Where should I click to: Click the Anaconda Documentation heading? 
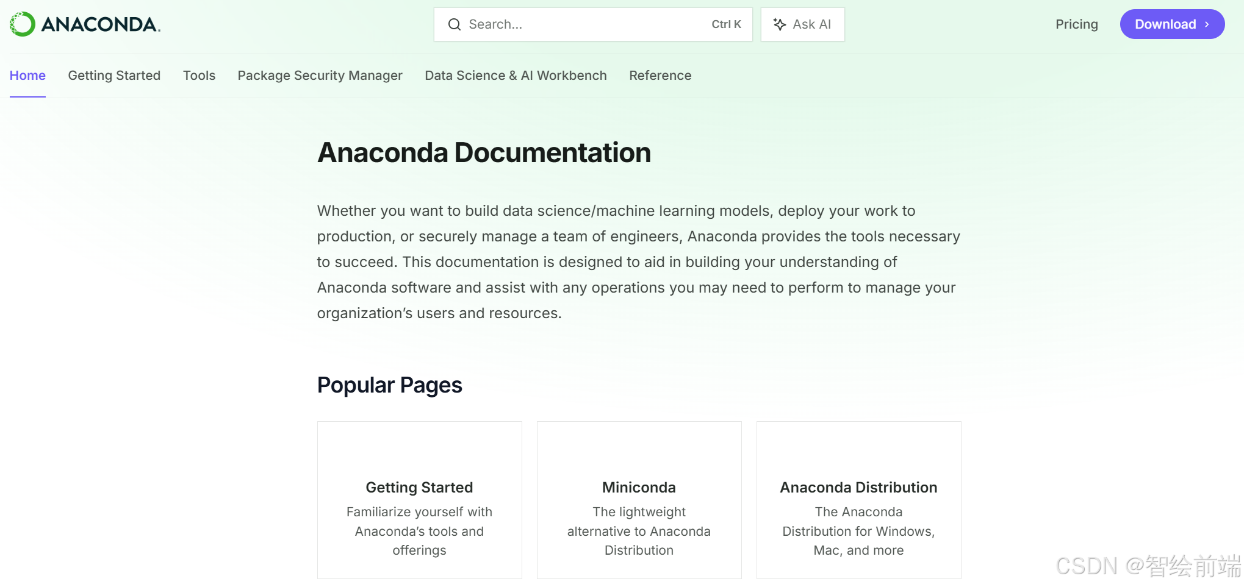484,152
